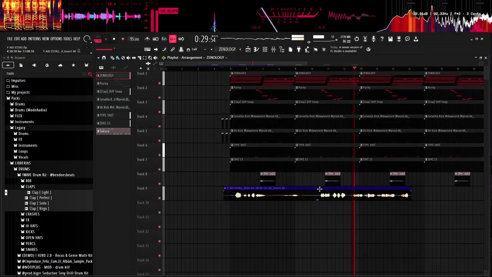Viewport: 492px width, 277px height.
Task: Open the EDIT menu
Action: point(17,39)
